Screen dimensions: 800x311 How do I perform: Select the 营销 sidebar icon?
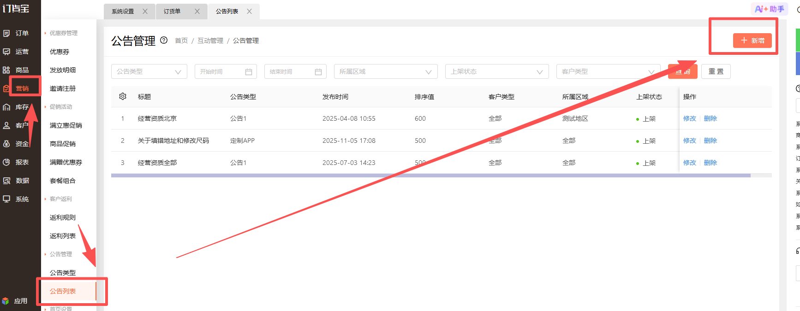pos(6,88)
